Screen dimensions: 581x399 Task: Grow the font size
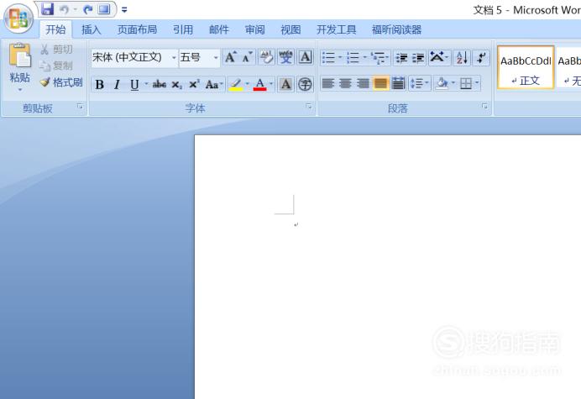230,57
